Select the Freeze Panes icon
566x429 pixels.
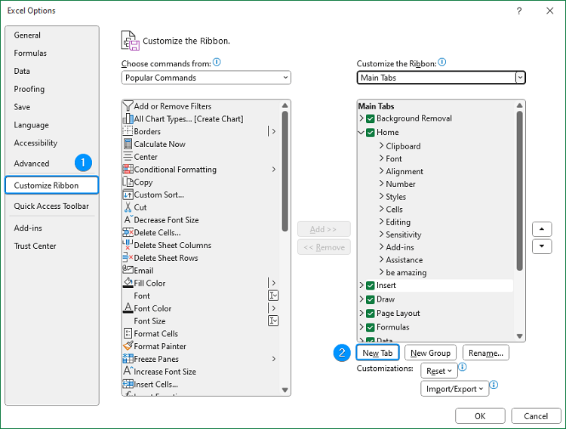pyautogui.click(x=128, y=359)
